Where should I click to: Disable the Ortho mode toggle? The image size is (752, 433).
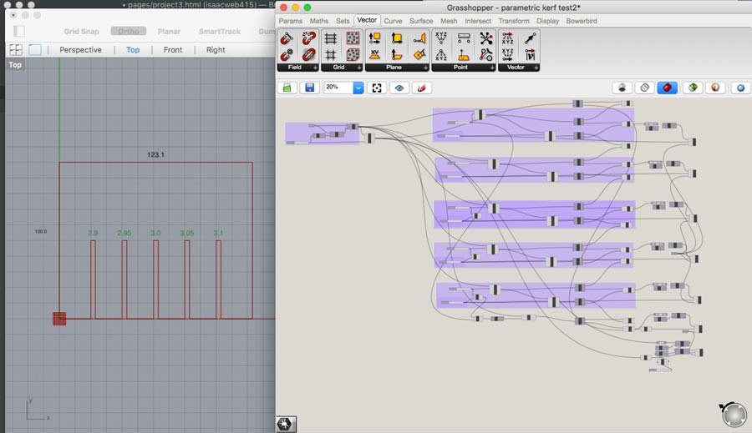pos(128,31)
